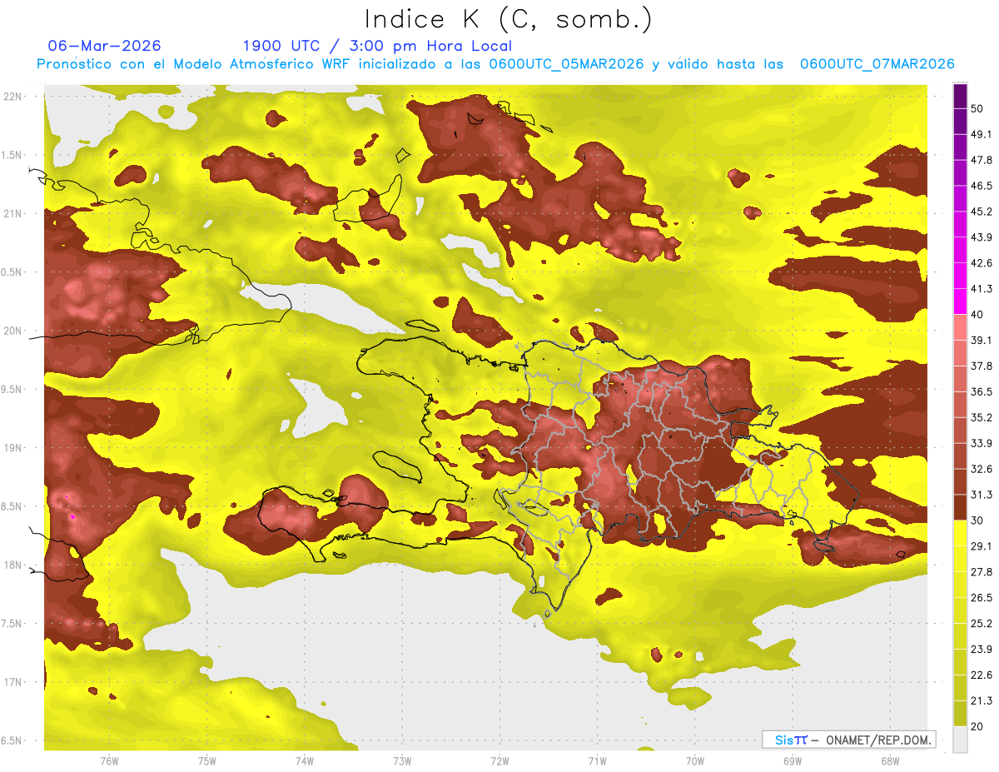Pick the magenta legend swatch between 40 and 41.3
Screen dimensions: 999x772
tap(960, 301)
